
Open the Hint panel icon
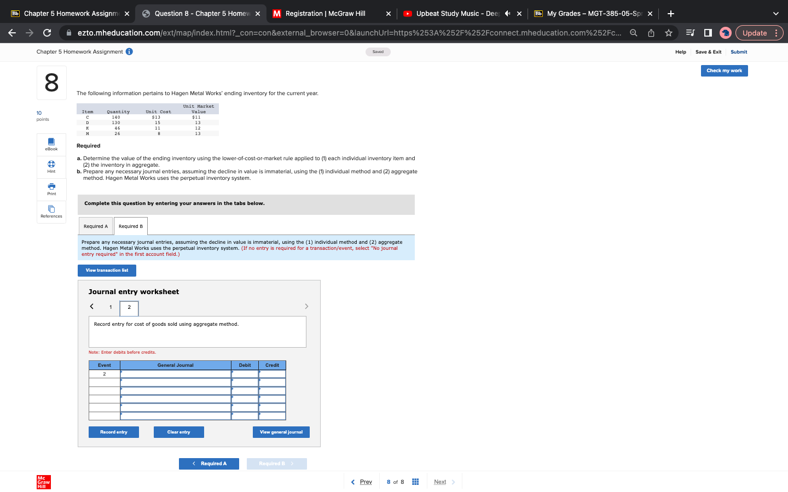(x=51, y=167)
